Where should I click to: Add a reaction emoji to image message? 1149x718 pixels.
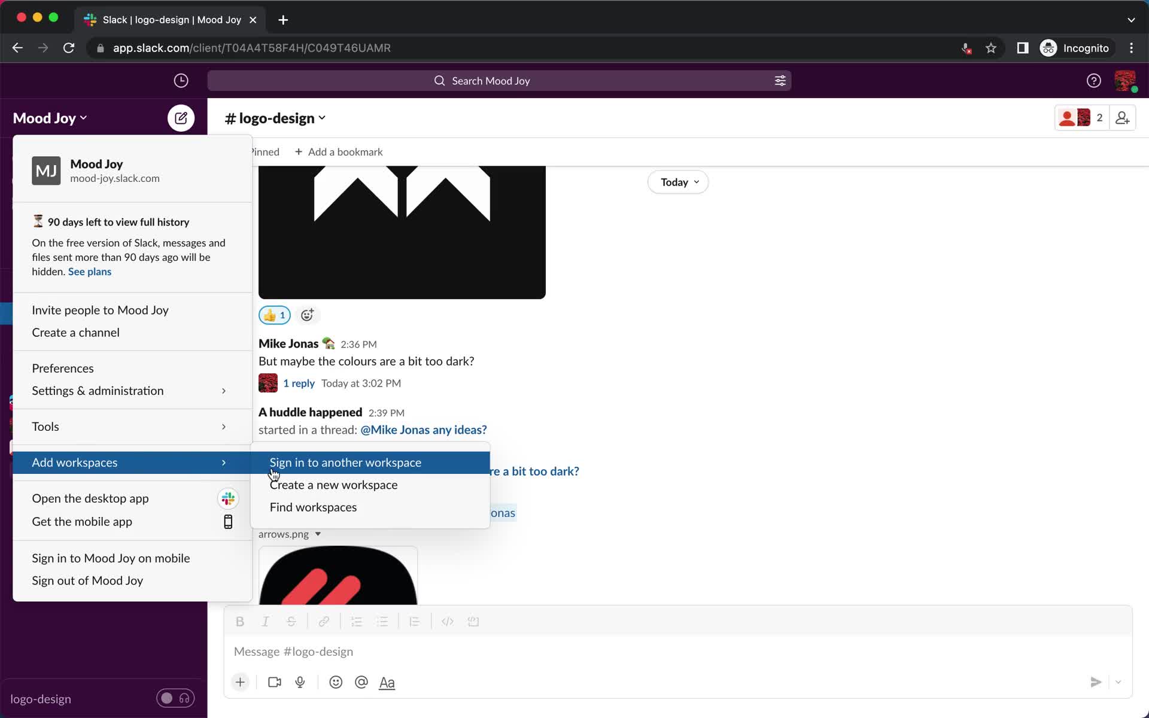307,315
